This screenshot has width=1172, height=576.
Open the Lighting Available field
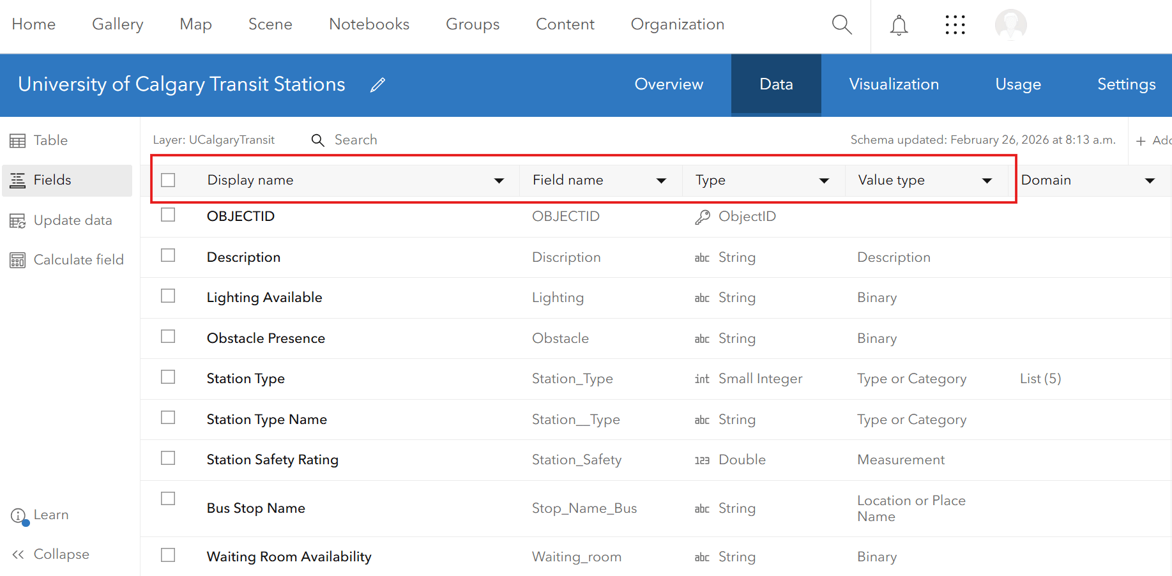point(264,298)
